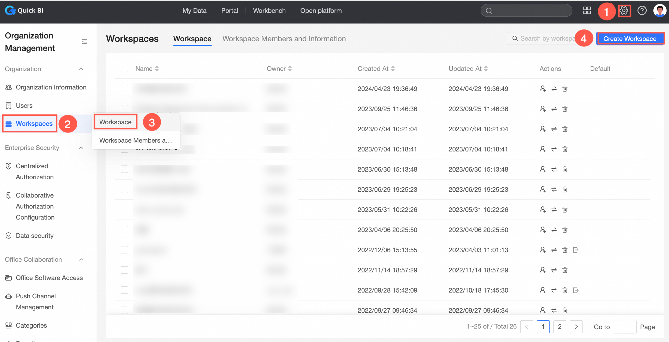This screenshot has width=669, height=342.
Task: Delete workspace created 2024/04/23 19:36:49
Action: click(x=565, y=89)
